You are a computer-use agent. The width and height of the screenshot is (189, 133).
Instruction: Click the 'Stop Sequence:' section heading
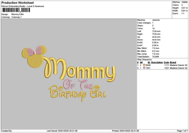click(145, 60)
